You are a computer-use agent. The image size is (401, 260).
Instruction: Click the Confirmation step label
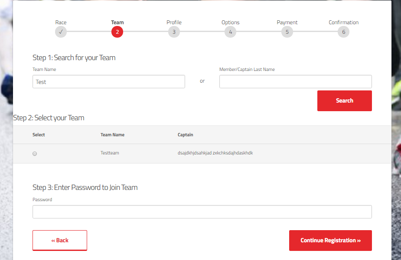343,22
